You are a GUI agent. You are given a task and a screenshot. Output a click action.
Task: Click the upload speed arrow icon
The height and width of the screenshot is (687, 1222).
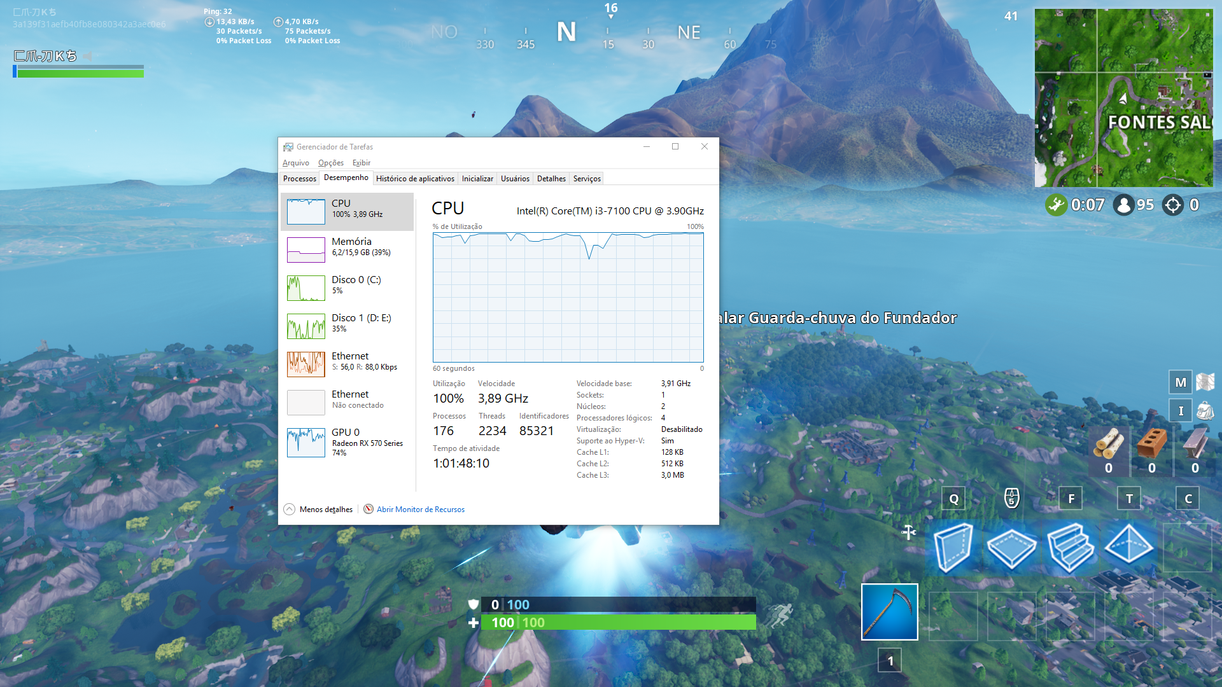[278, 22]
